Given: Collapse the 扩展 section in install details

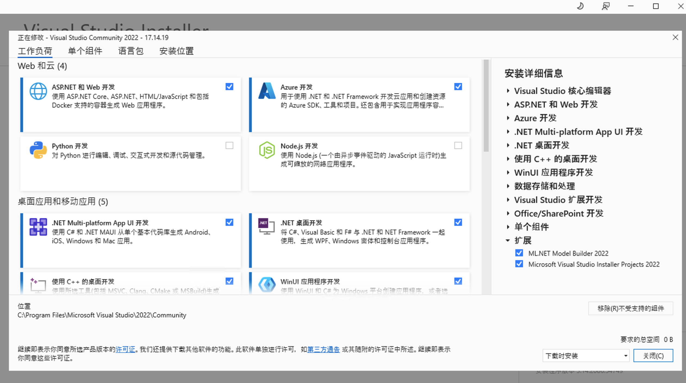Looking at the screenshot, I should tap(508, 240).
